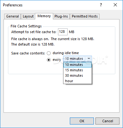123x128 pixels.
Task: Select the Memory tab
Action: 44,16
